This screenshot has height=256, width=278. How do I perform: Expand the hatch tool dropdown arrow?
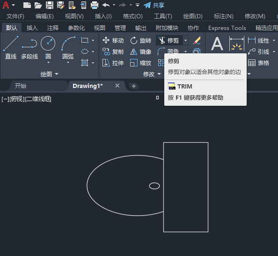click(x=93, y=63)
